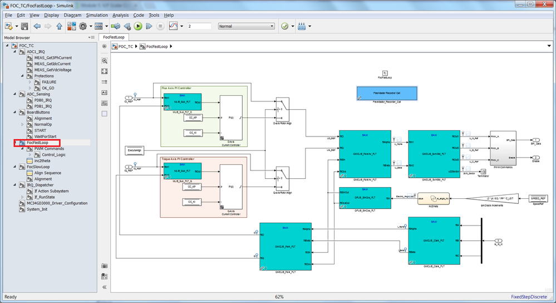Click the Up to Parent arrow icon
The height and width of the screenshot is (303, 556).
coord(59,26)
